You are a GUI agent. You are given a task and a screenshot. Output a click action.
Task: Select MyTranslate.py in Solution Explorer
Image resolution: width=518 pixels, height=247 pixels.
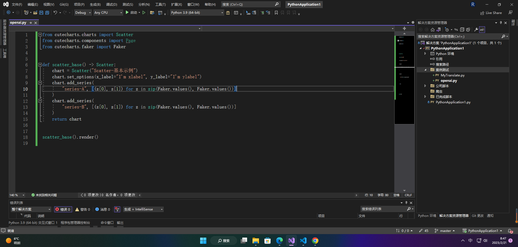pos(453,75)
